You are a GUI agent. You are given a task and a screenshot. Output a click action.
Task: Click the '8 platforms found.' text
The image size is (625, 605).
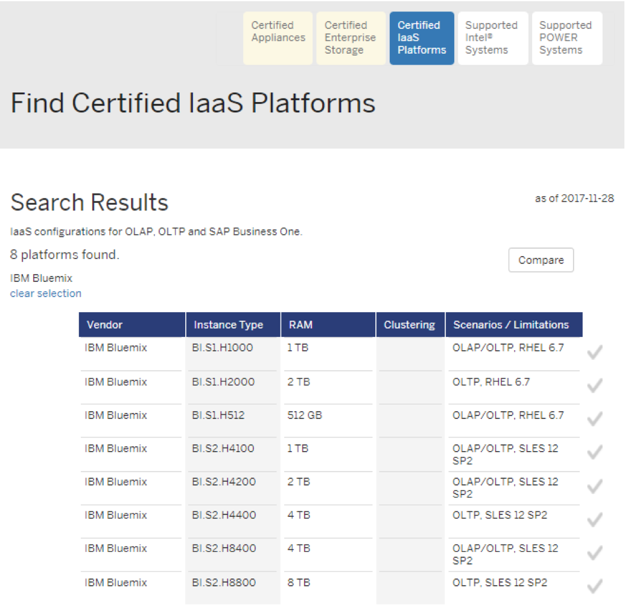point(65,254)
